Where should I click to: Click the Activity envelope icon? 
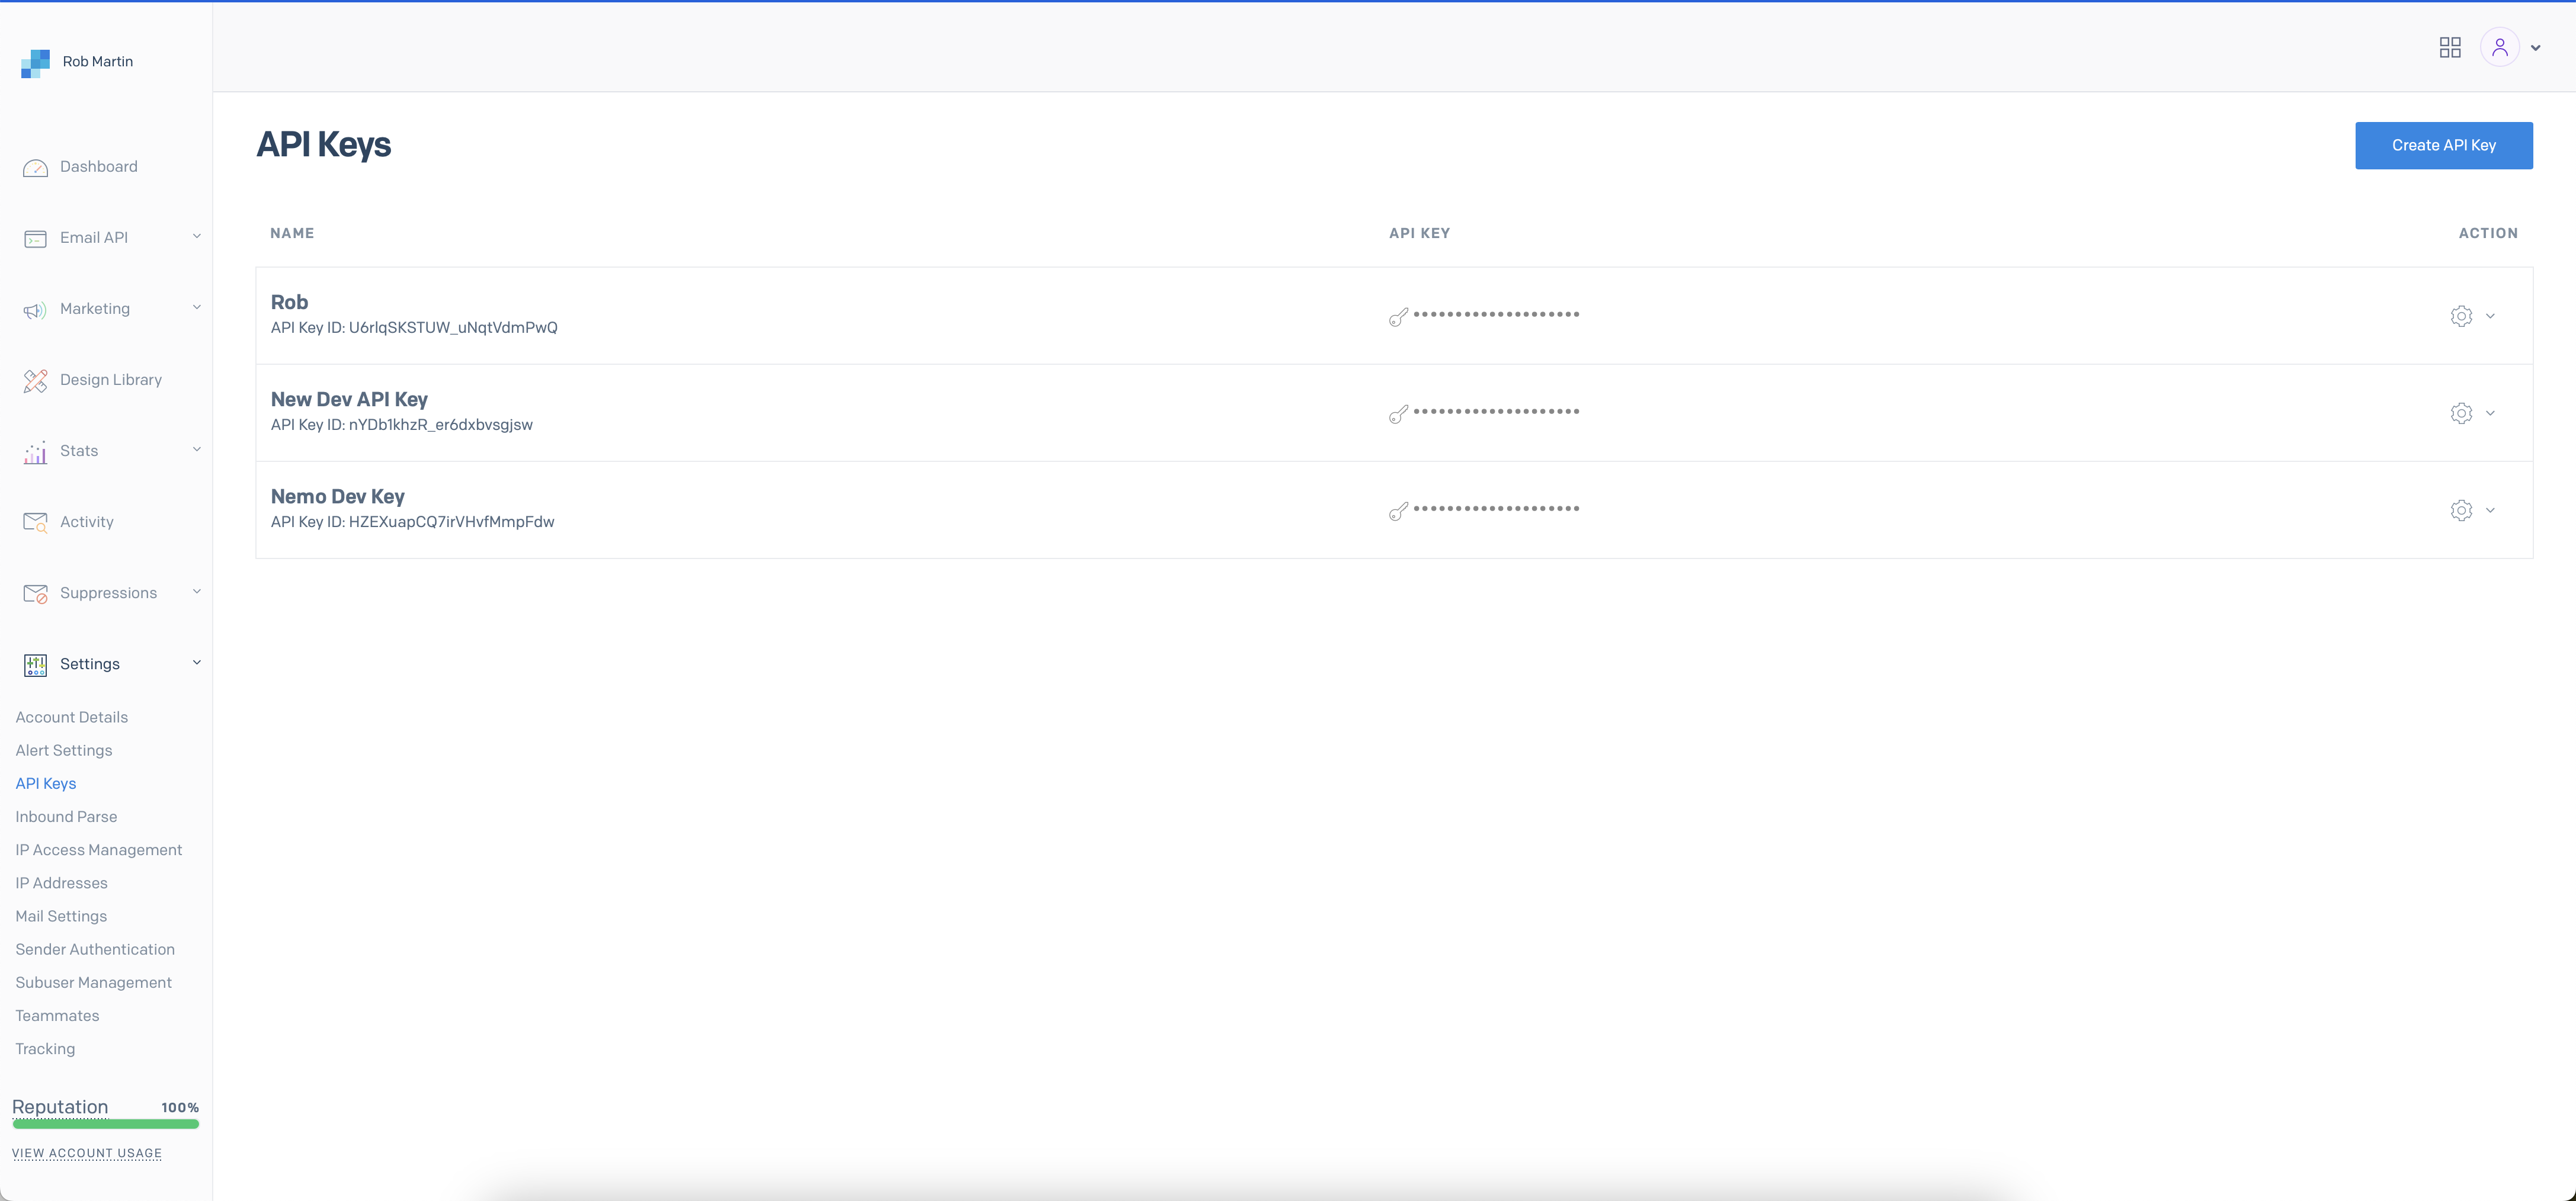tap(35, 522)
